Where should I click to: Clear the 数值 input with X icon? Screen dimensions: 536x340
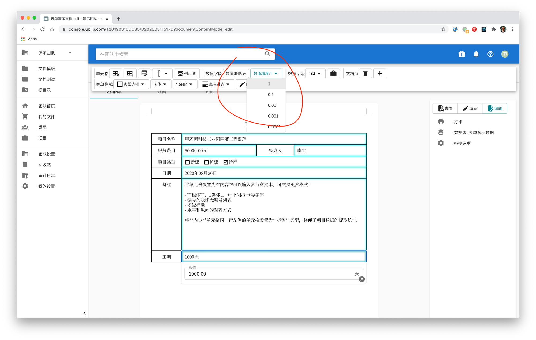point(362,279)
